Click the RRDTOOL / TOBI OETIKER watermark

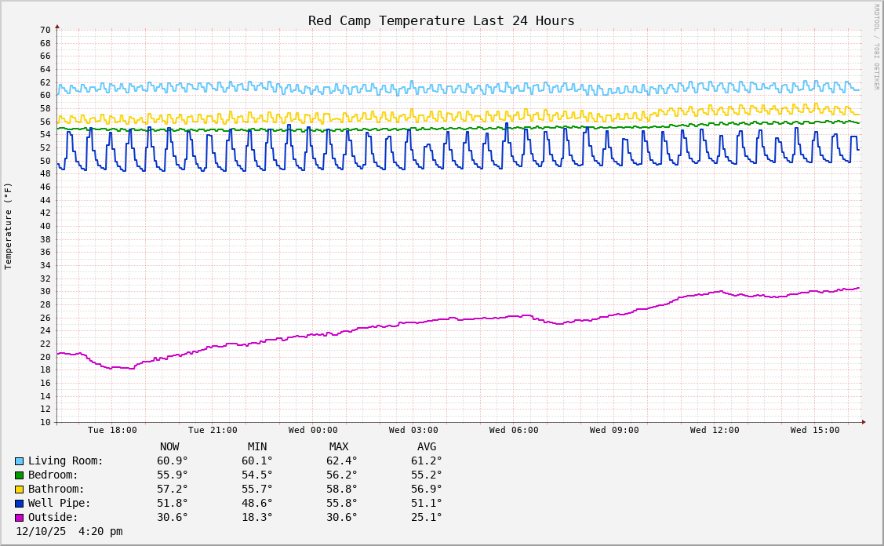(876, 47)
